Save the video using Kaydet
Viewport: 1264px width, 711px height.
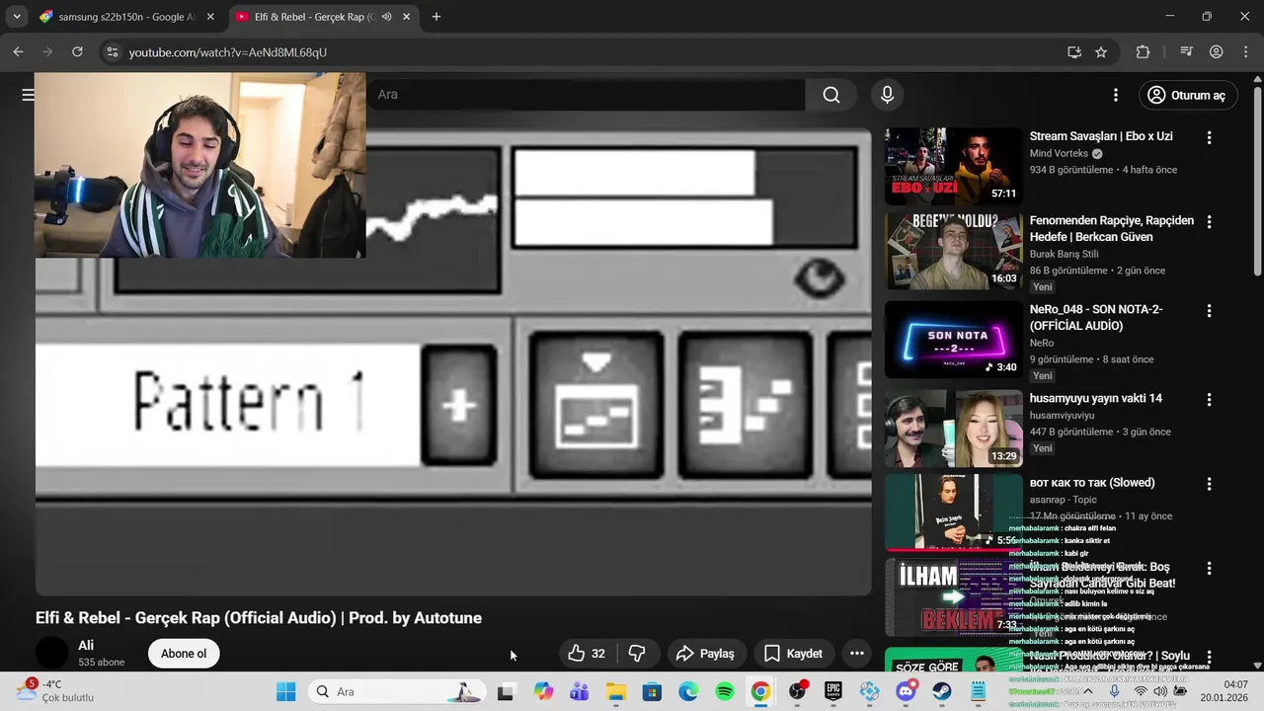tap(793, 654)
